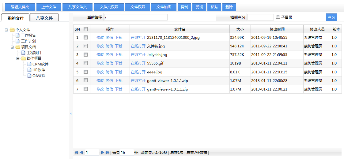Click the CRM软件 document icon in tree
The height and width of the screenshot is (159, 344).
29,64
